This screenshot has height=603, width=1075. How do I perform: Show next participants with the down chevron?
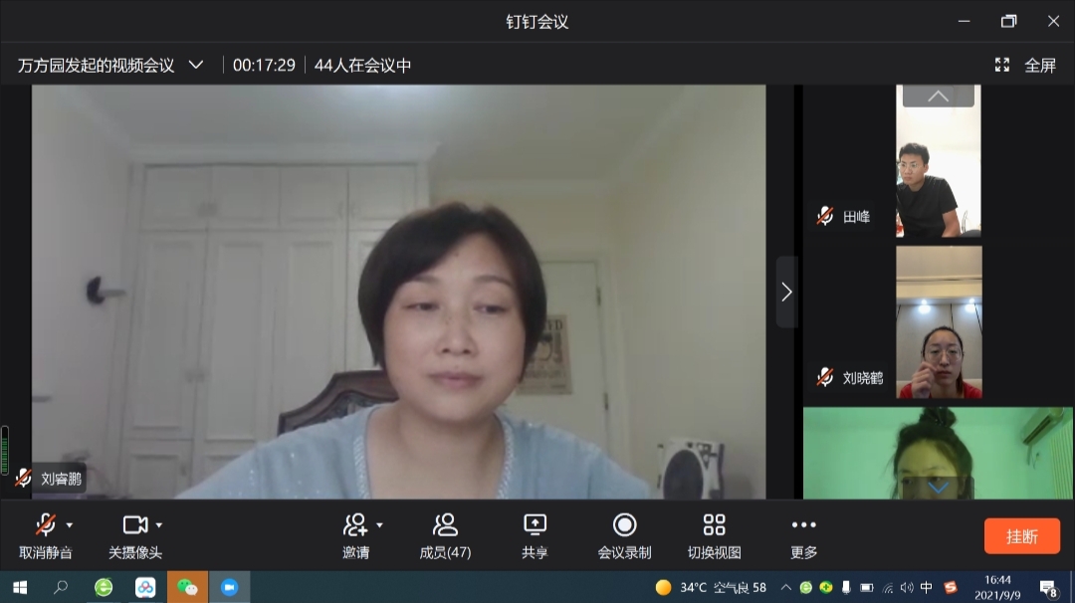[x=938, y=488]
